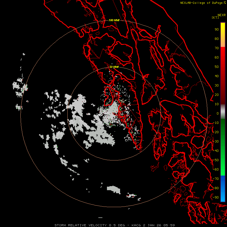Screen dimensions: 227x227
Task: Select the "60" value on the velocity scale
Action: click(x=217, y=58)
